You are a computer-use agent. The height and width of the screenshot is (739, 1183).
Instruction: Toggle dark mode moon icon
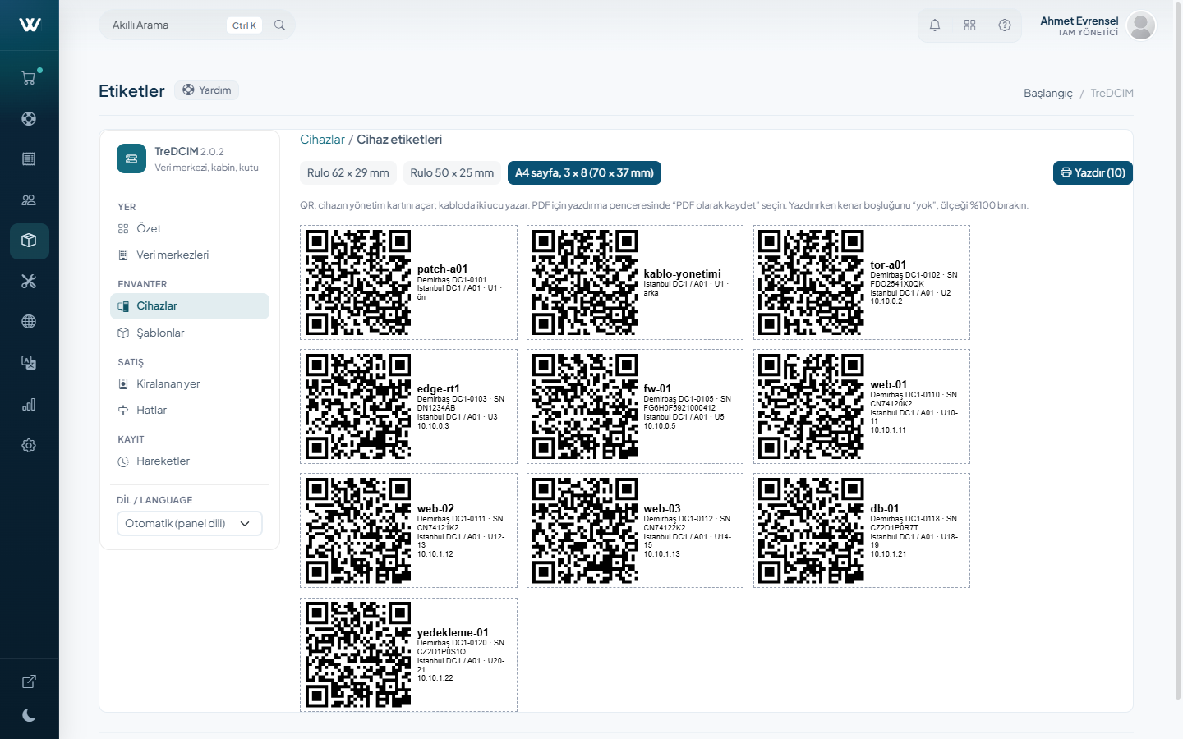point(29,715)
